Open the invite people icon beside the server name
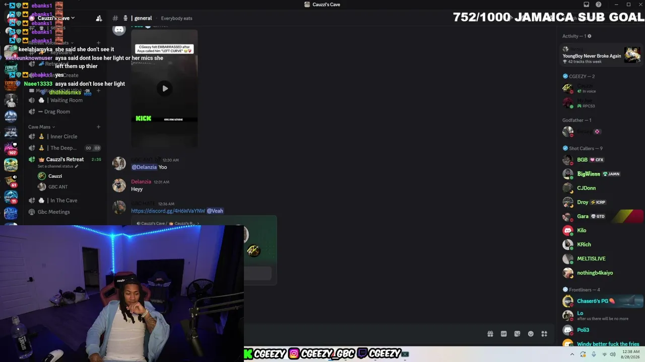645x362 pixels. pyautogui.click(x=99, y=18)
